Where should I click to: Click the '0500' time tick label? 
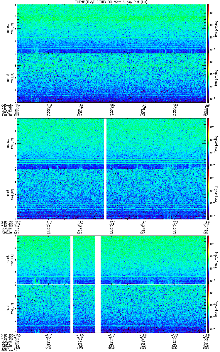click(x=111, y=348)
